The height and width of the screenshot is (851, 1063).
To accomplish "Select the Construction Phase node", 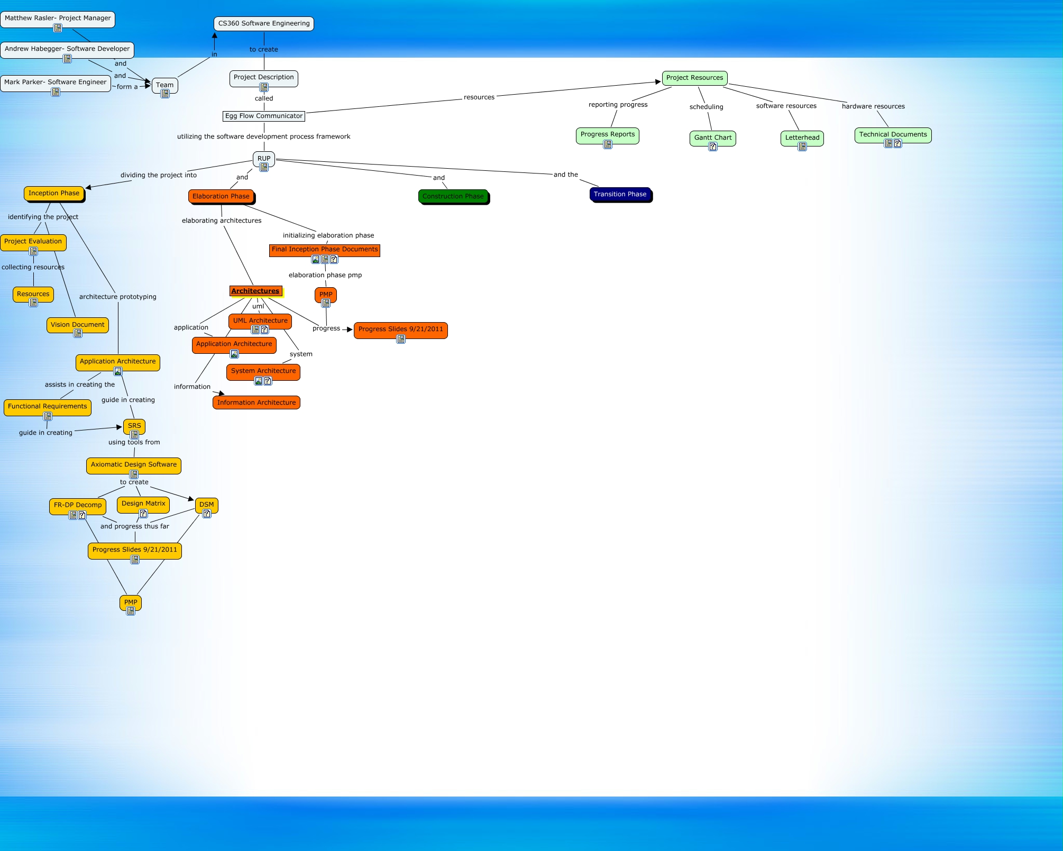I will tap(453, 196).
